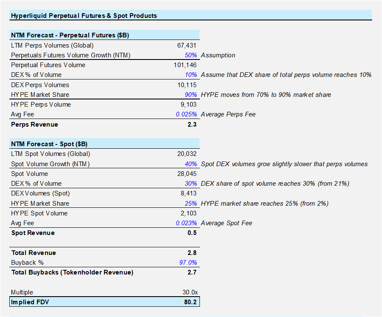Select the 0.023% average spot fee cell

point(186,223)
